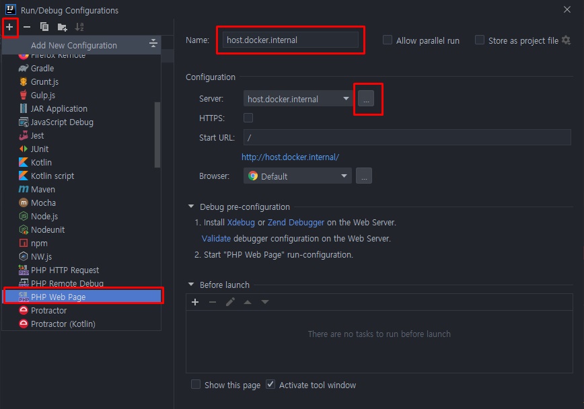The height and width of the screenshot is (409, 584).
Task: Choose Nodeunit configuration type
Action: (x=82, y=230)
